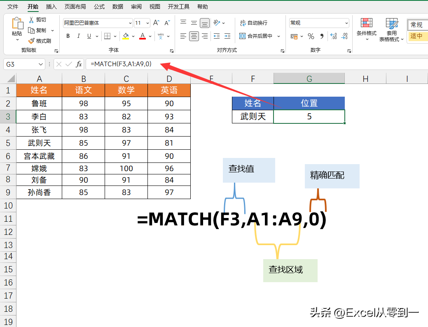Toggle italic formatting

[79, 36]
